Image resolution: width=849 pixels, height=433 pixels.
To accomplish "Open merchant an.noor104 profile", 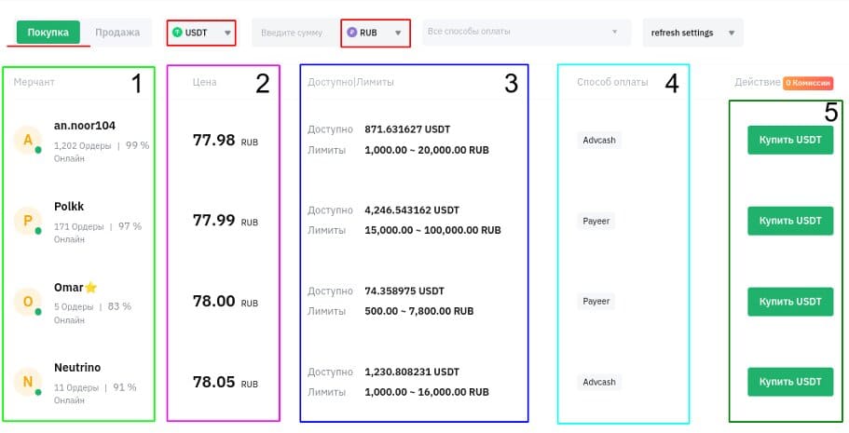I will coord(85,126).
